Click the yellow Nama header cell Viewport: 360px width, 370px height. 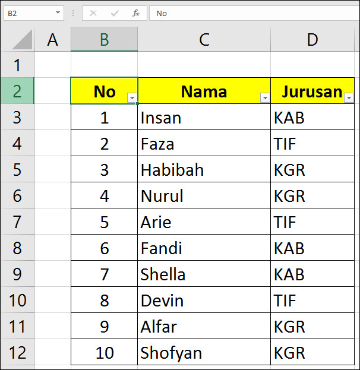pyautogui.click(x=204, y=91)
